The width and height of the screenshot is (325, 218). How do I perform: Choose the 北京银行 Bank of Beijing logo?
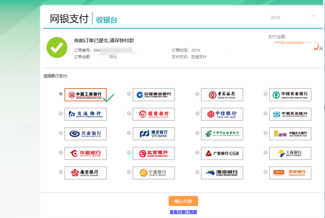tap(154, 153)
